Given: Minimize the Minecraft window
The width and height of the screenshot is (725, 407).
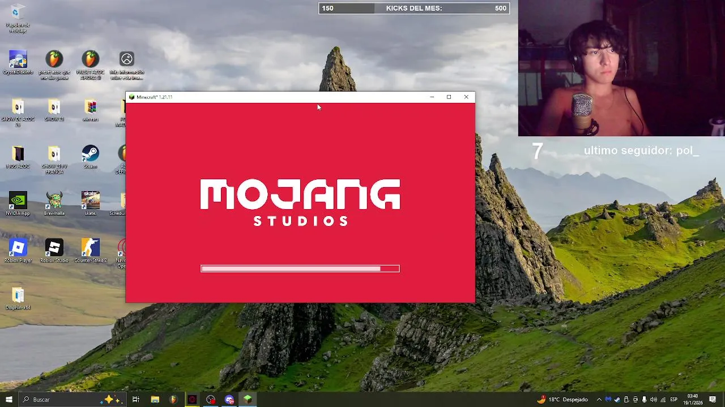Looking at the screenshot, I should (x=432, y=97).
